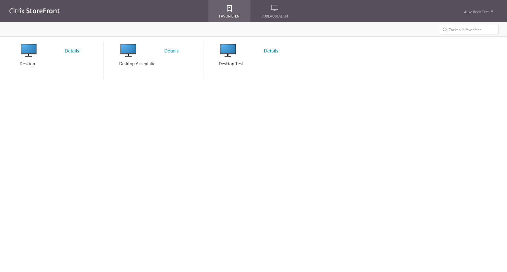Click the search magnifier icon
Image resolution: width=507 pixels, height=272 pixels.
click(445, 30)
